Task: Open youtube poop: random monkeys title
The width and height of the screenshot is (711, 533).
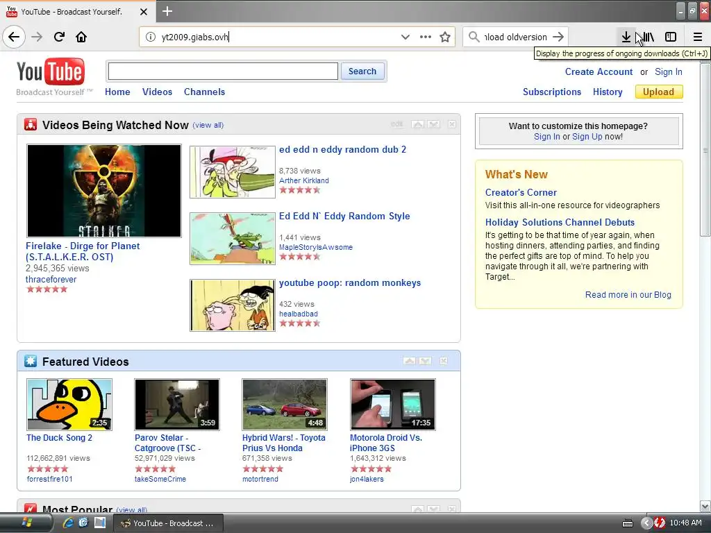Action: pos(350,283)
